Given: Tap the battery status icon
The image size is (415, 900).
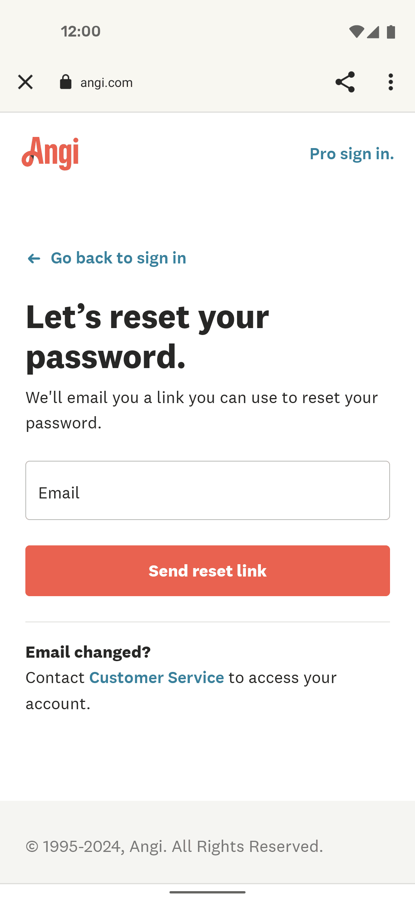Looking at the screenshot, I should pos(391,32).
